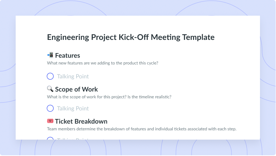Select the Ticket Breakdown section heading
Viewport: 276px width, 156px height.
(81, 121)
